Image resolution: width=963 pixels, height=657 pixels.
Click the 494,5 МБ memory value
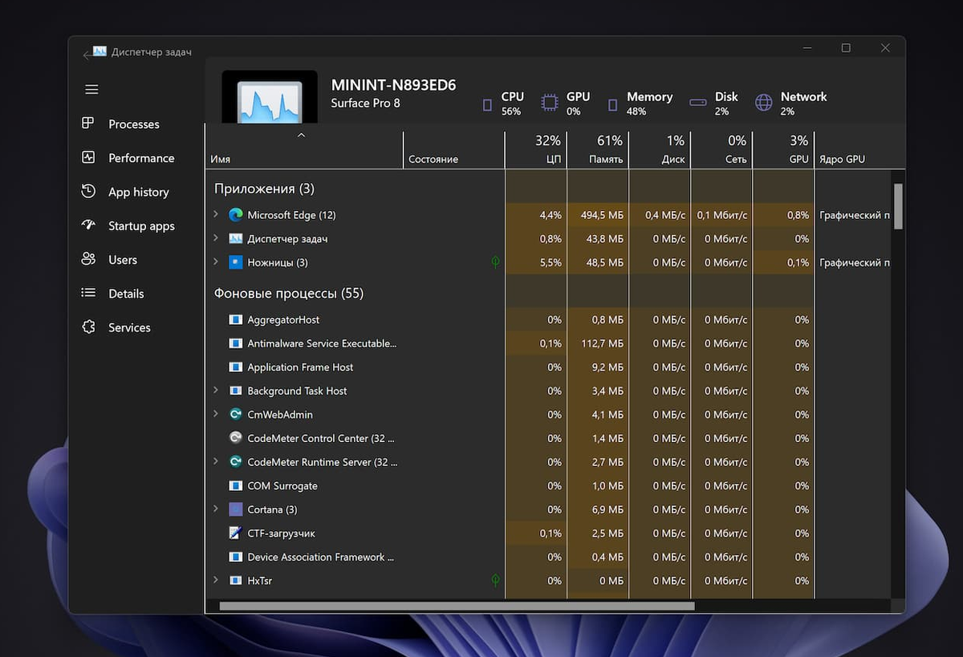(x=600, y=215)
